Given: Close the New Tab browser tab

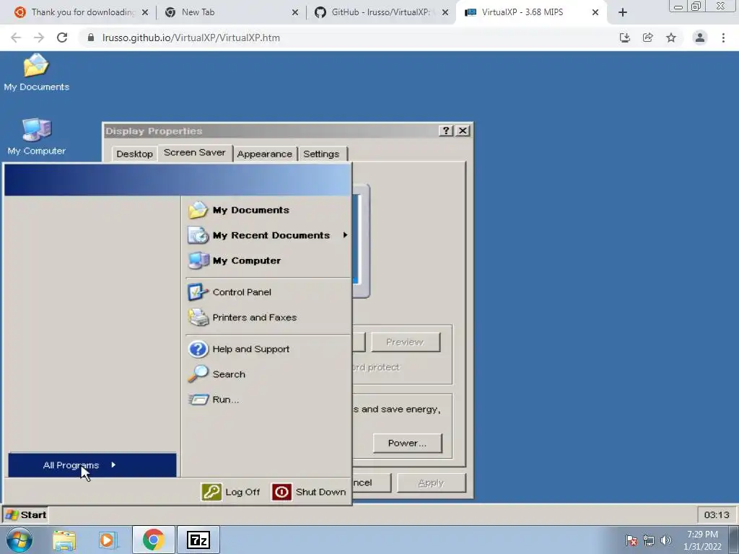Looking at the screenshot, I should pos(295,13).
